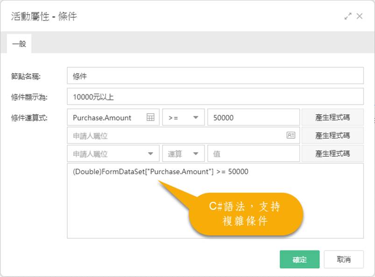Focus the 條件顯示為 field showing 10000元以上

click(x=215, y=97)
